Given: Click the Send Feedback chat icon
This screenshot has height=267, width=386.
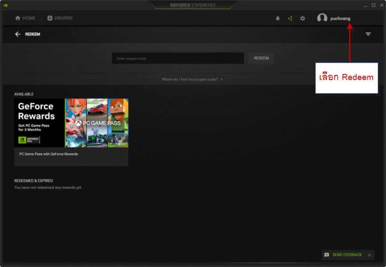Looking at the screenshot, I should 327,255.
